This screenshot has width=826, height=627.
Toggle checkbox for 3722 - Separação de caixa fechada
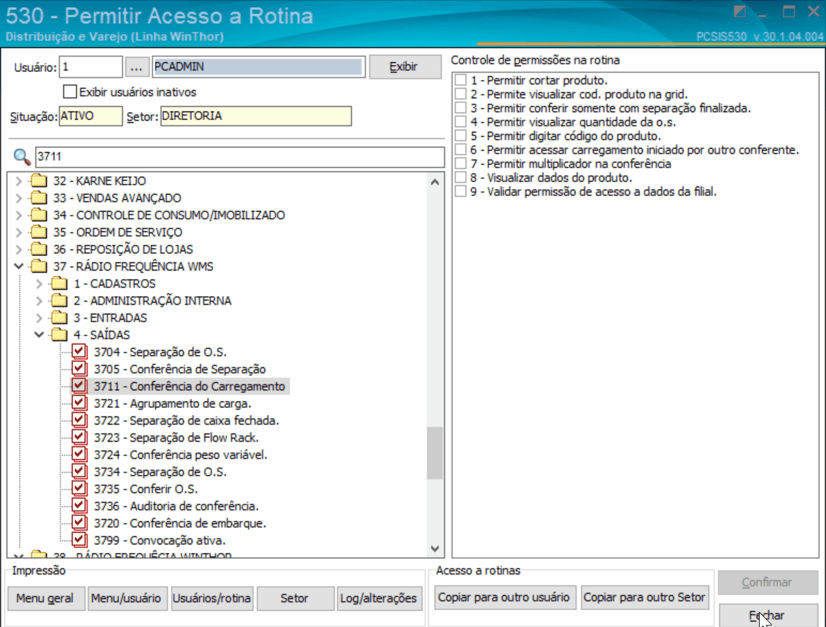(79, 420)
